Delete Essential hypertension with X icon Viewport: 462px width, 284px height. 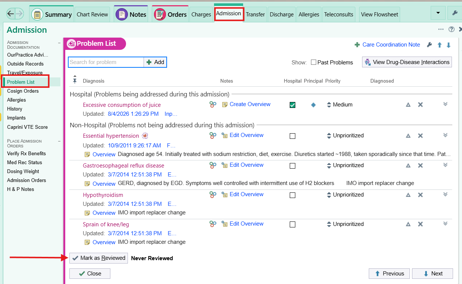(x=420, y=136)
